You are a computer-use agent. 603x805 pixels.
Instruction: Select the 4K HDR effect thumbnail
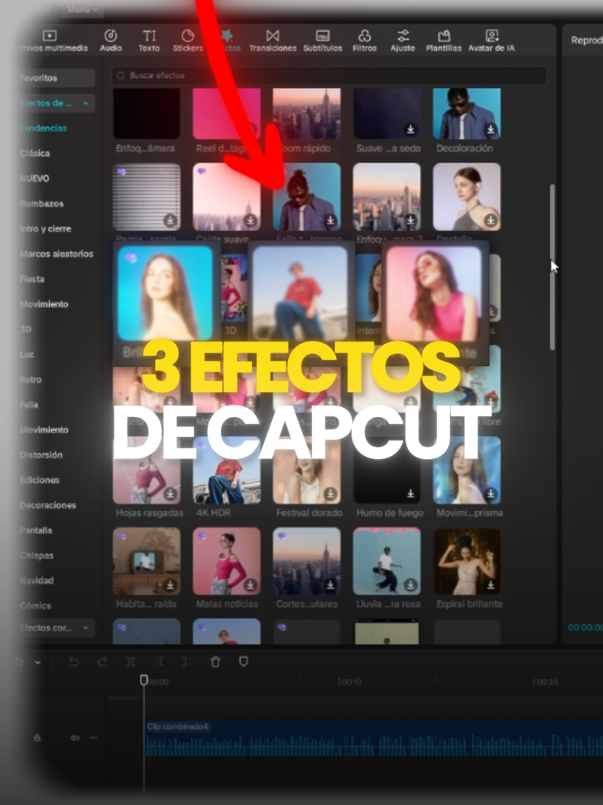click(x=227, y=470)
